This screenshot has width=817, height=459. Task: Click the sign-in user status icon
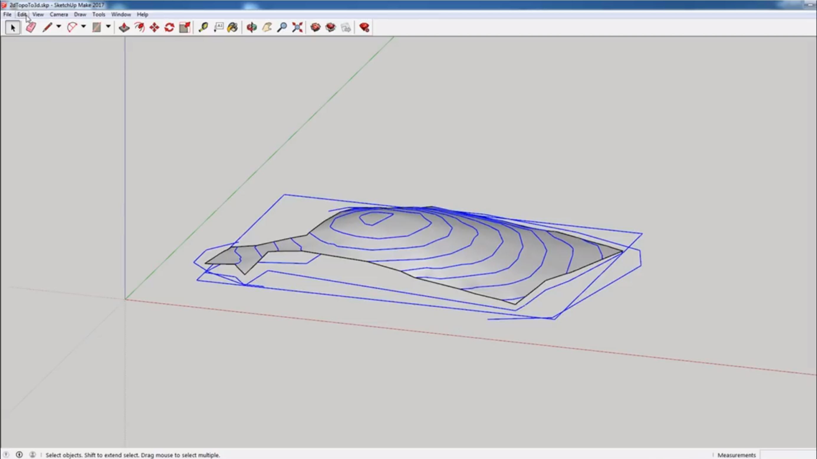coord(32,455)
